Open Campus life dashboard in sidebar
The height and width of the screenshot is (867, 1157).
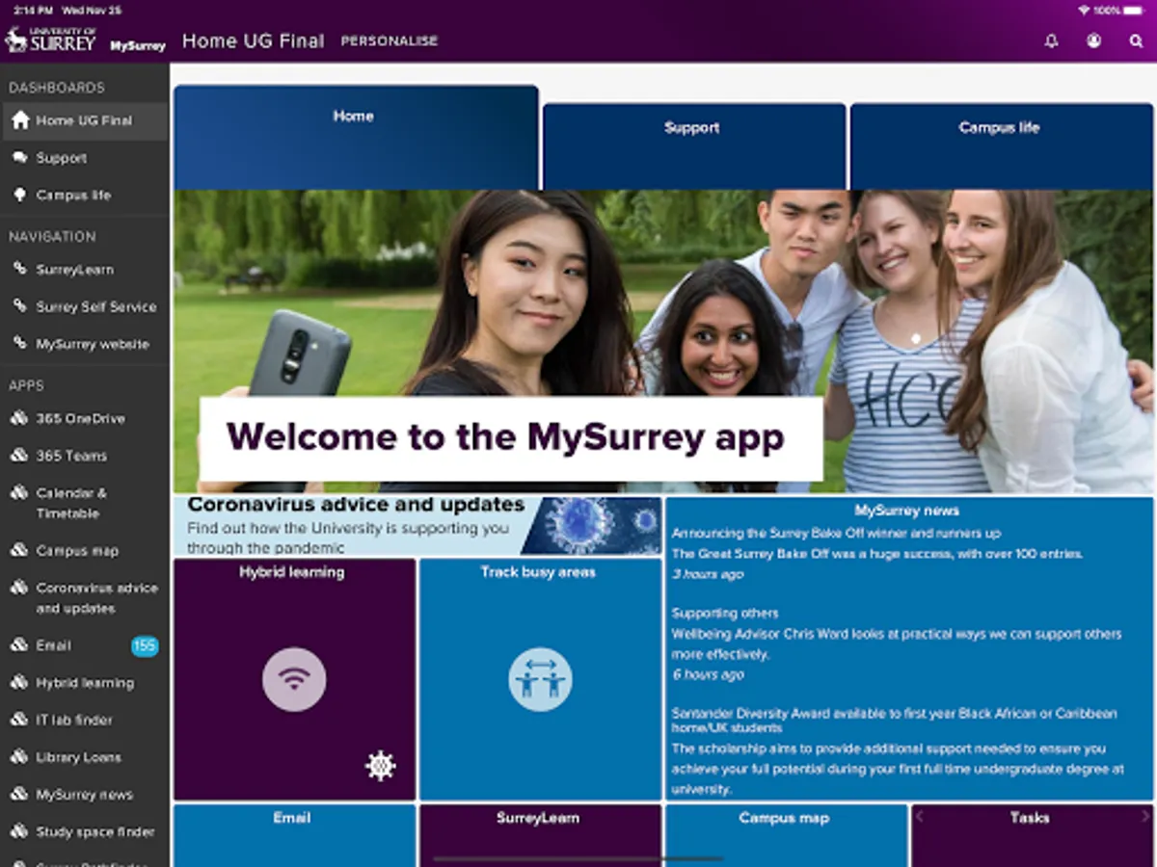[x=85, y=195]
